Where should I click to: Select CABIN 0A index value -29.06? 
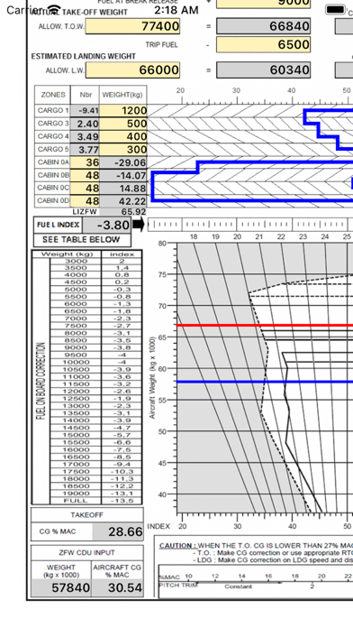123,162
